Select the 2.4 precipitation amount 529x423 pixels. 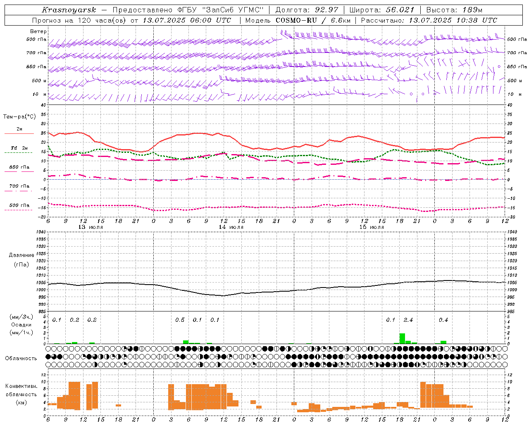tap(408, 320)
